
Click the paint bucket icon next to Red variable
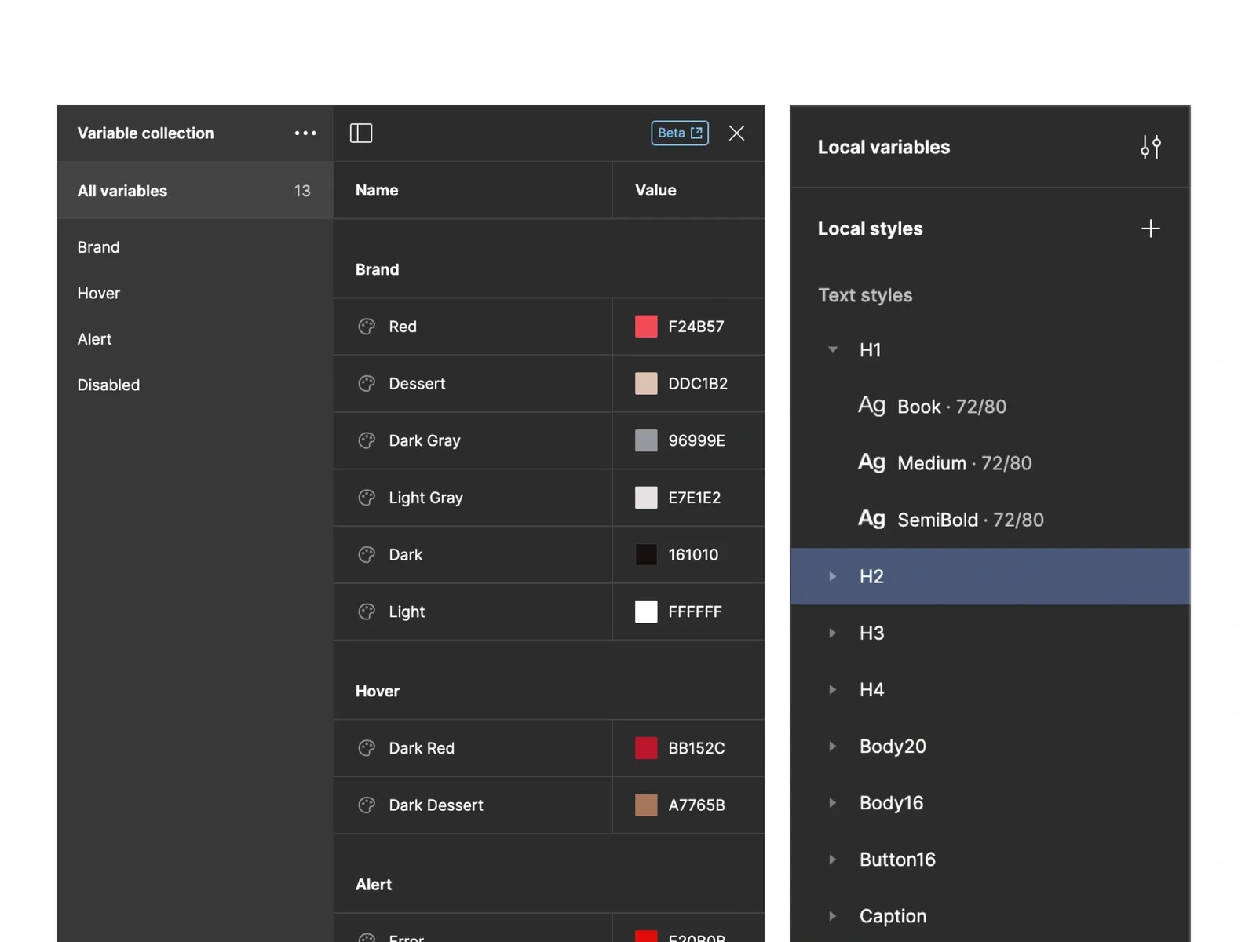[366, 327]
